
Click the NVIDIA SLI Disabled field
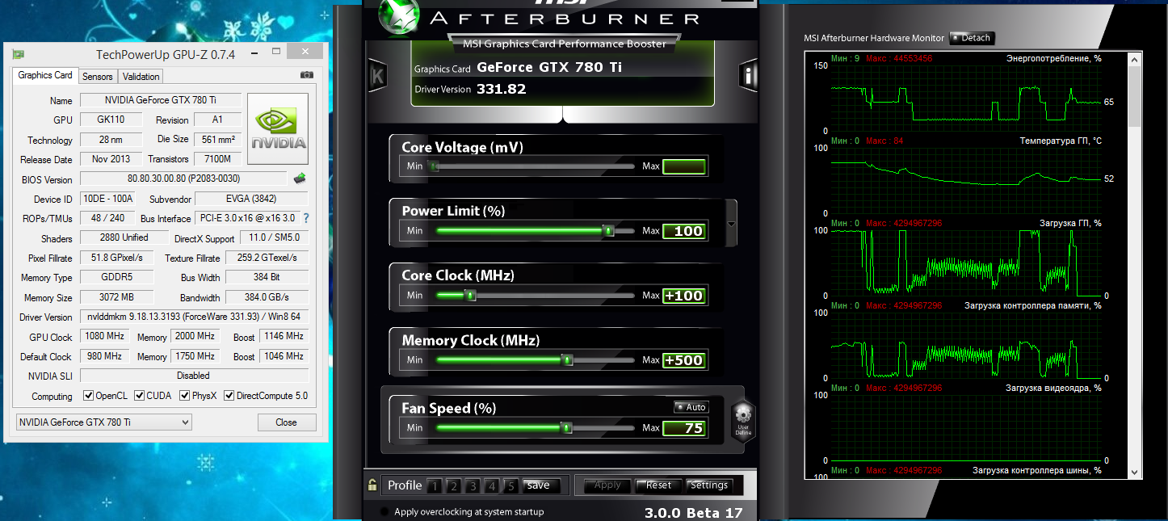click(x=194, y=376)
